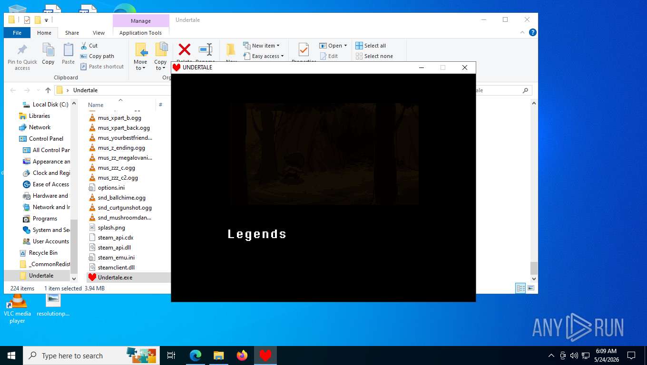647x365 pixels.
Task: Click the volume speaker tray icon
Action: [574, 355]
